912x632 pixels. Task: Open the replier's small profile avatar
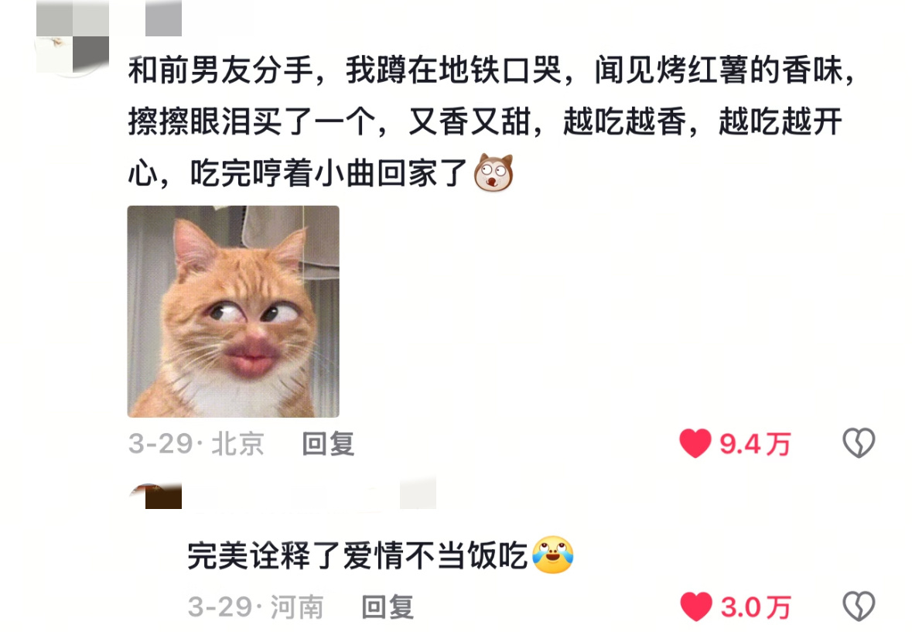pyautogui.click(x=155, y=496)
